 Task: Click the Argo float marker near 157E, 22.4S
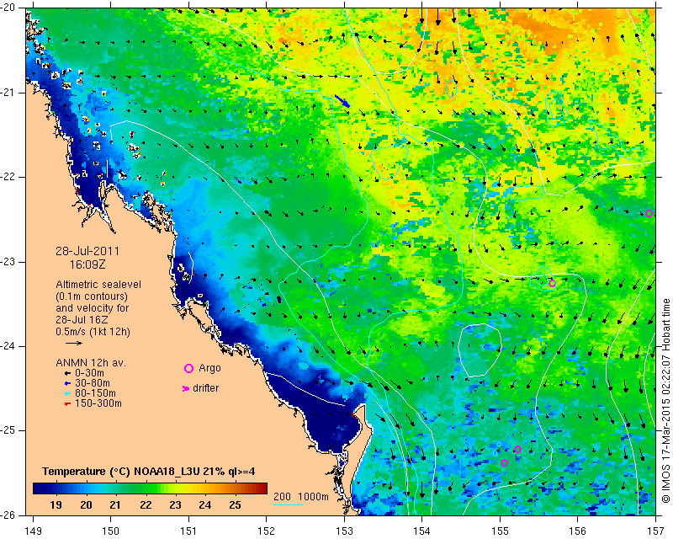click(649, 214)
